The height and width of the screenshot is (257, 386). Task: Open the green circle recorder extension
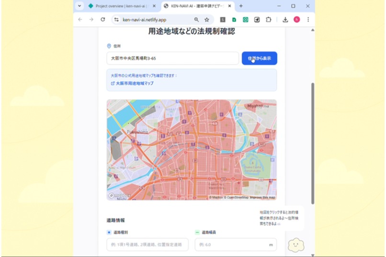245,20
